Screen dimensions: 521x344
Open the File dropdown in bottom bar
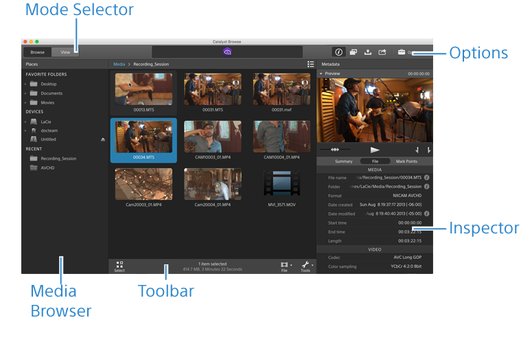[284, 266]
